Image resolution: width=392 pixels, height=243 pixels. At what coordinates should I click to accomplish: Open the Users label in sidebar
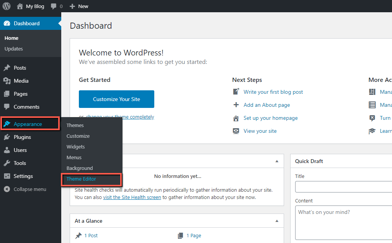20,150
